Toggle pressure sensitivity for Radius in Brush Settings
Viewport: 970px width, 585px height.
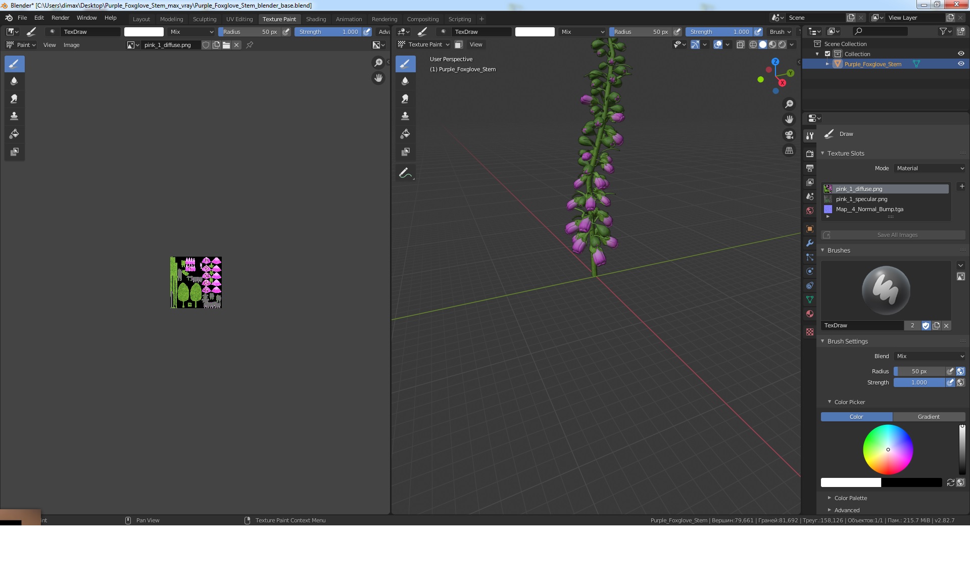[x=950, y=371]
